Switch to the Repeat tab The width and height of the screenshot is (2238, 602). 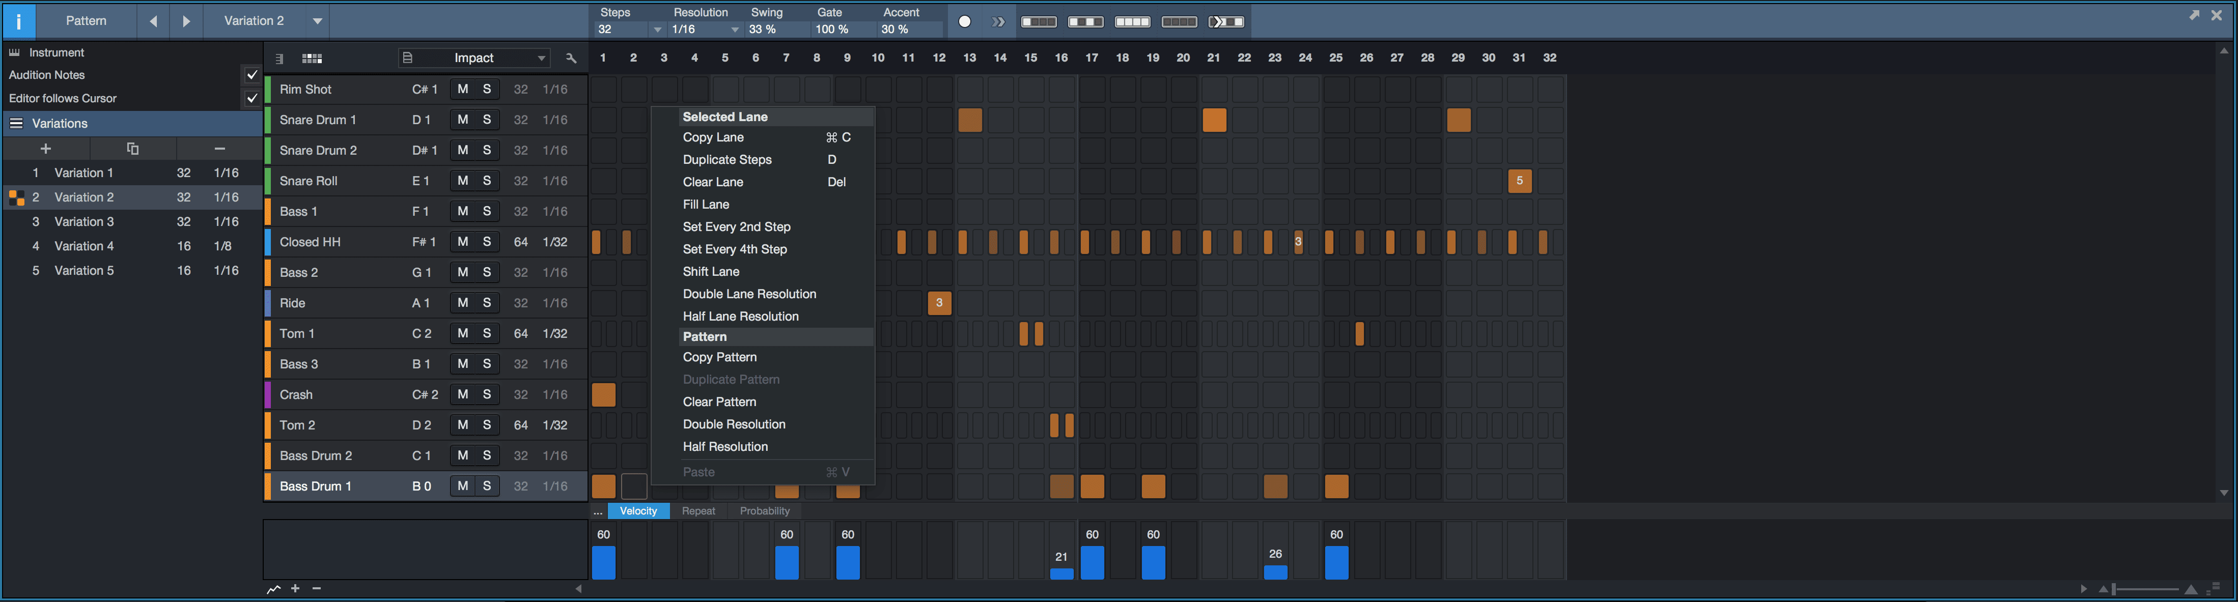point(698,511)
